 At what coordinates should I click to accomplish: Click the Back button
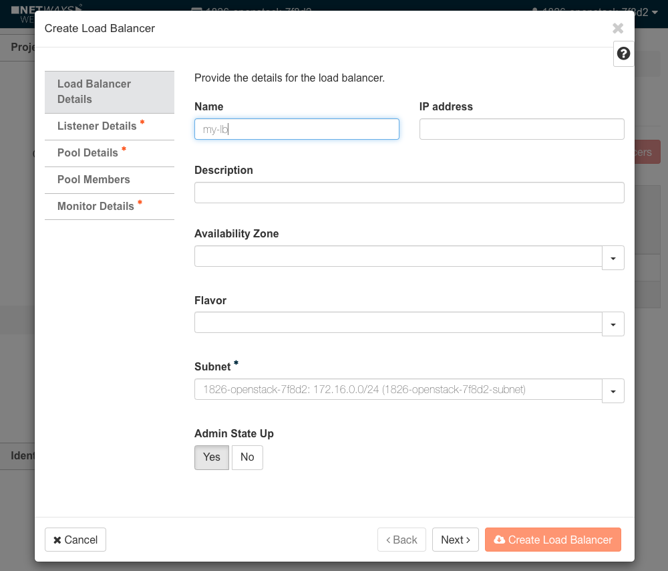pos(401,540)
